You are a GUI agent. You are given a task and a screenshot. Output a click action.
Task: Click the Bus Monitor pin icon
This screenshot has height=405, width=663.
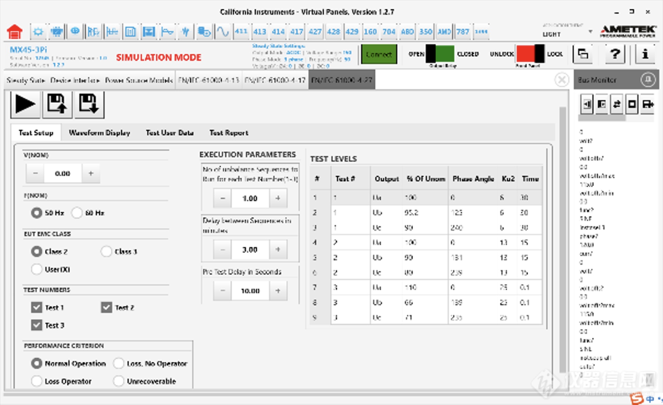click(x=648, y=80)
